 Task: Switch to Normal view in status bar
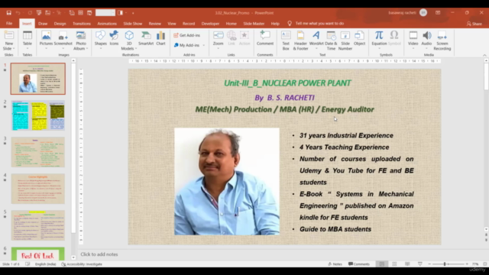(382, 264)
